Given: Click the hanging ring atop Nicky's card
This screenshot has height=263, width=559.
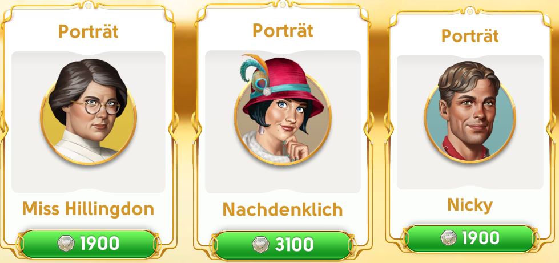Looking at the screenshot, I should tap(470, 11).
